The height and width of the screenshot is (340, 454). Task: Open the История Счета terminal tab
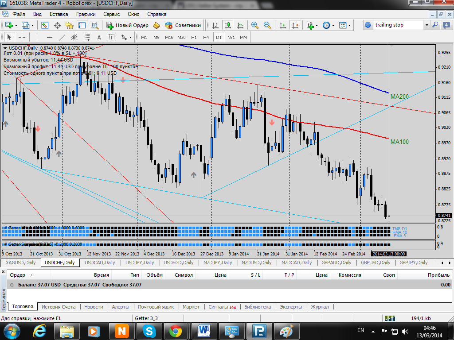pyautogui.click(x=59, y=307)
